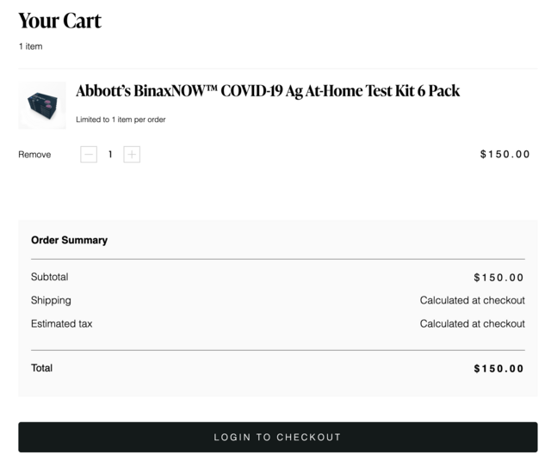Click the Limited to 1 item per order note
Screen dimensions: 551x460
pyautogui.click(x=121, y=120)
